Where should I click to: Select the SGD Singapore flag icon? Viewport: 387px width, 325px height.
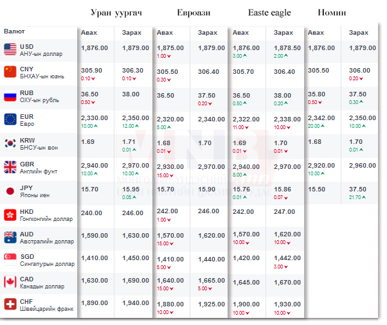click(x=10, y=259)
